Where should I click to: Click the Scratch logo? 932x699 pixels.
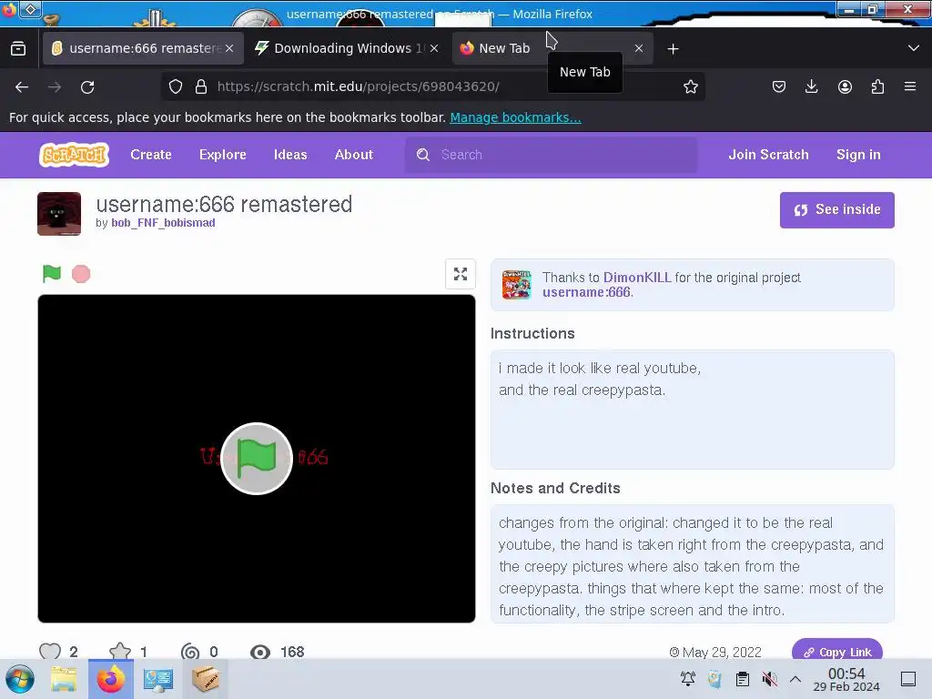click(74, 155)
